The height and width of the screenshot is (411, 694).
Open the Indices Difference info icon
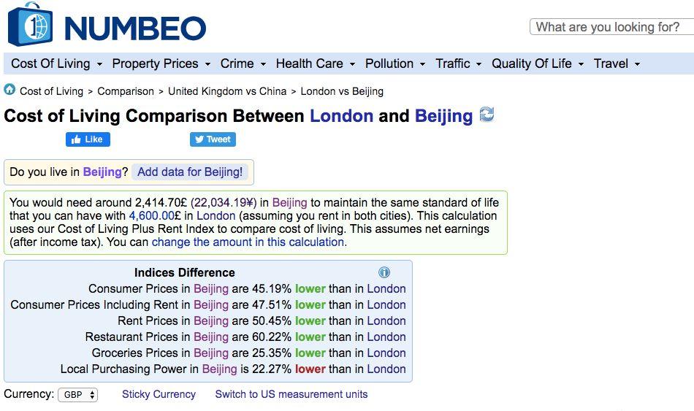384,272
